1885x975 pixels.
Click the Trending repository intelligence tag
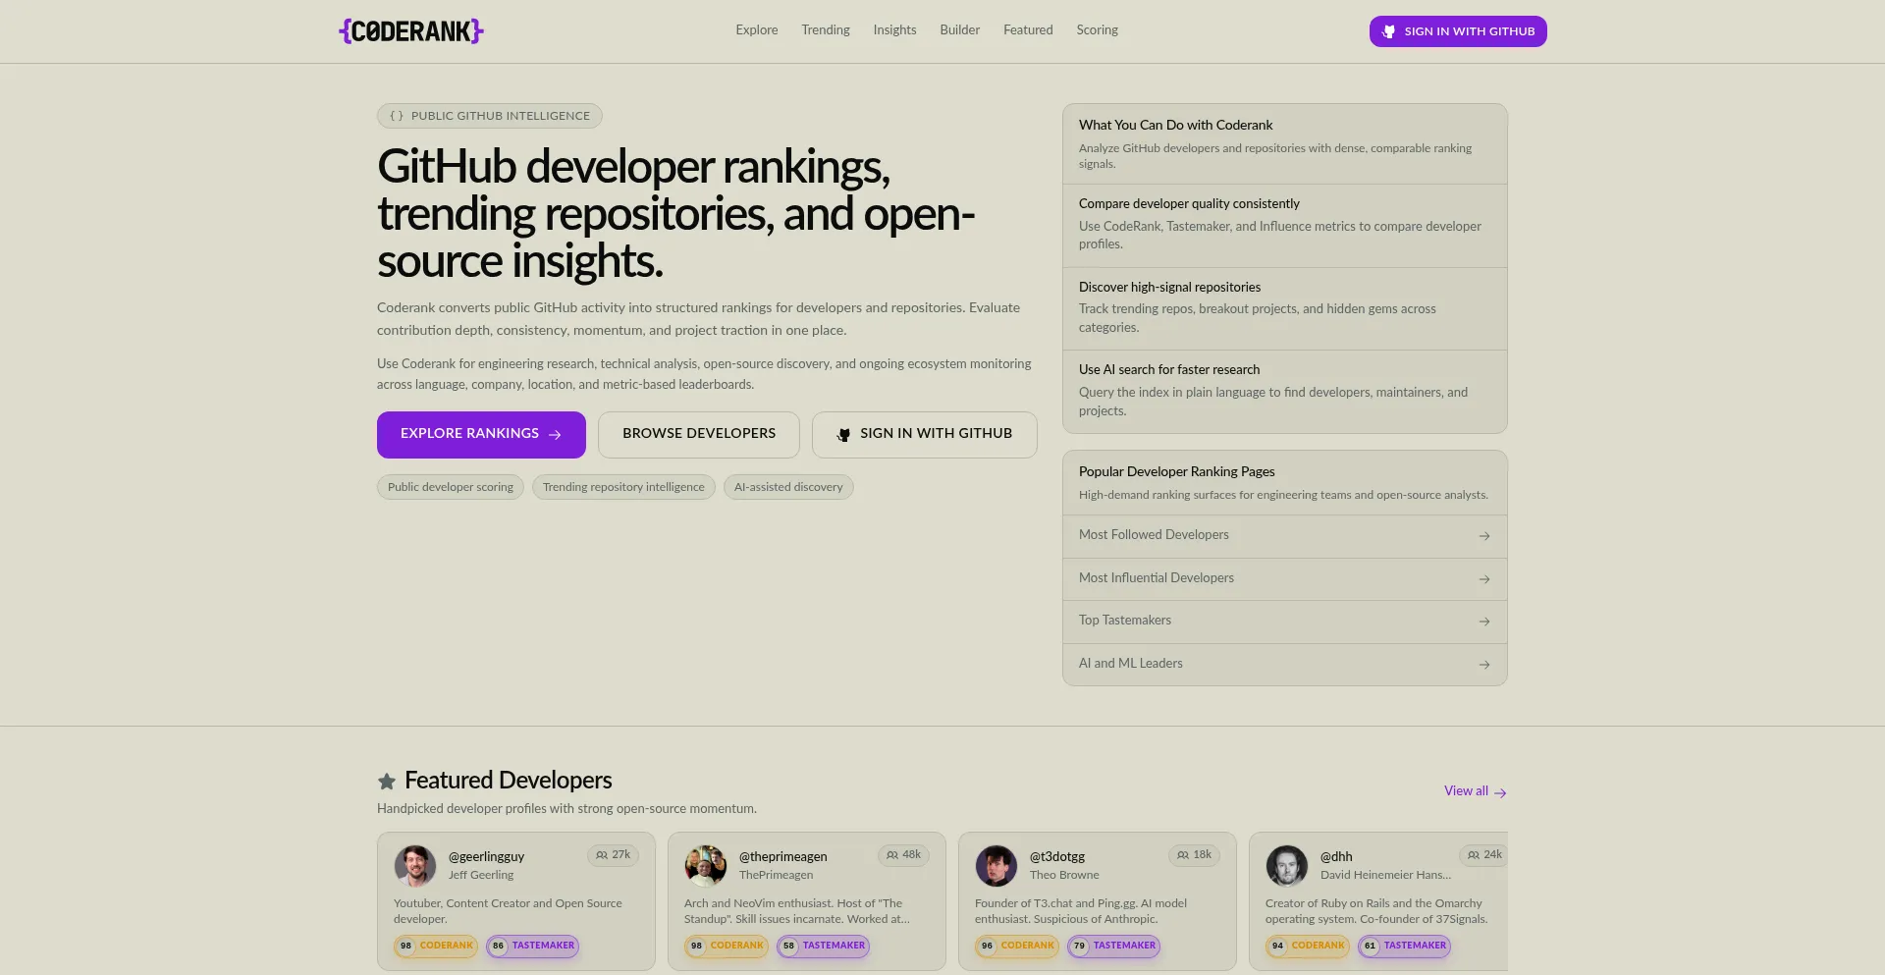(x=623, y=487)
